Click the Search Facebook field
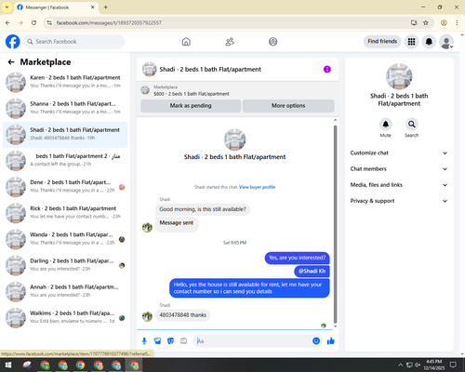Viewport: 465px width, 372px height. 74,42
